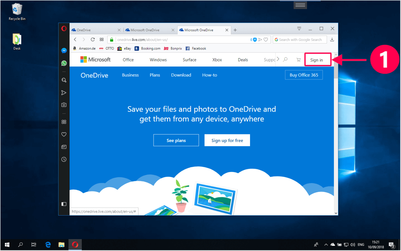Screen dimensions: 401x251
Task: Open the Office menu item
Action: (x=128, y=60)
